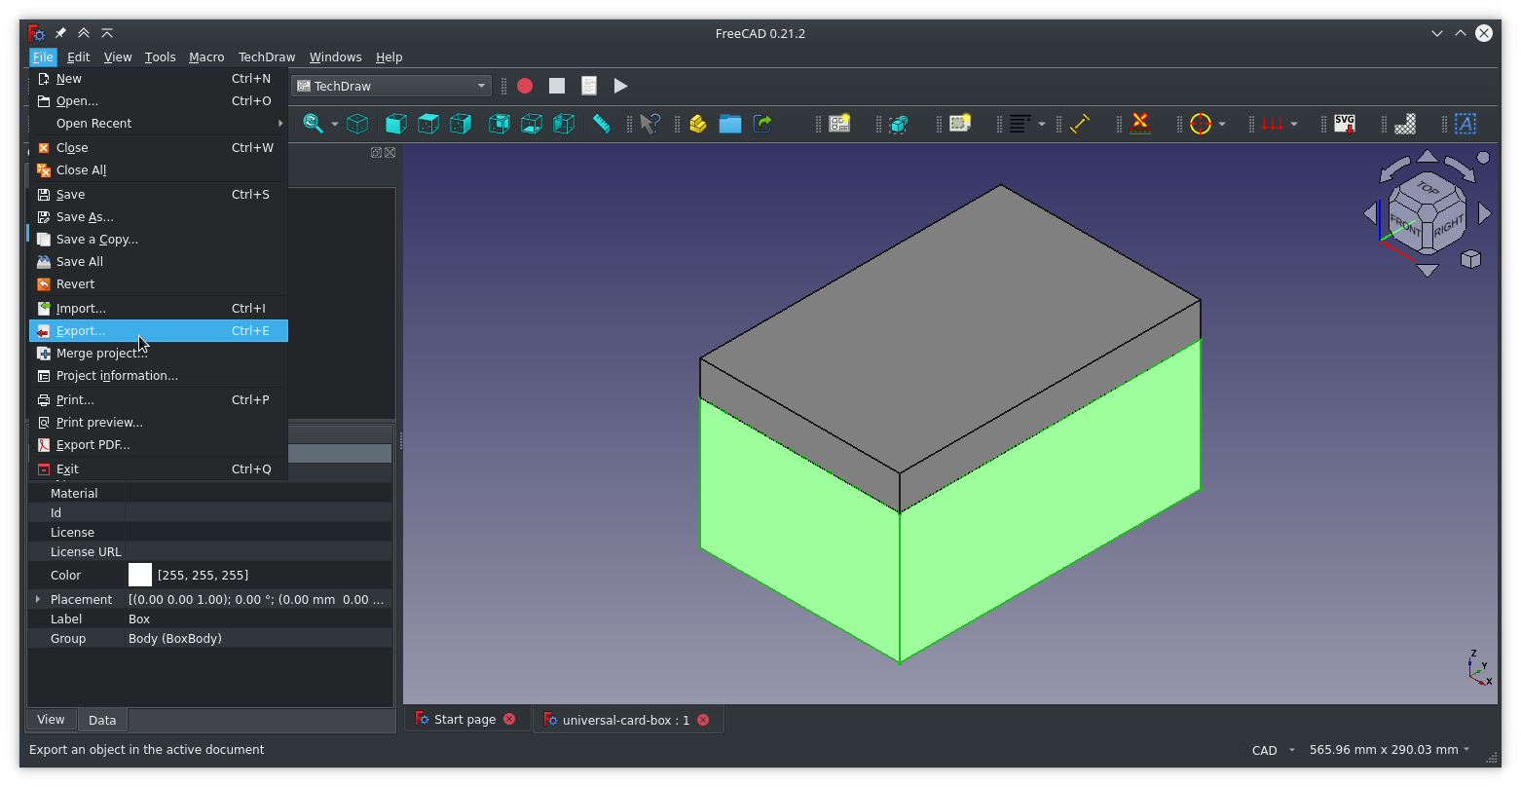Close the universal-card-box document tab
This screenshot has height=787, width=1521.
coord(703,720)
